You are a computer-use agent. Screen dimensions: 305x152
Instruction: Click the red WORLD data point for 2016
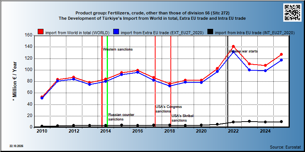(138, 70)
